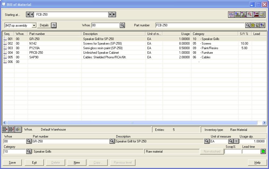Screen dimensions: 269x169
Task: Go to last record with the last arrow
Action: (x=114, y=15)
